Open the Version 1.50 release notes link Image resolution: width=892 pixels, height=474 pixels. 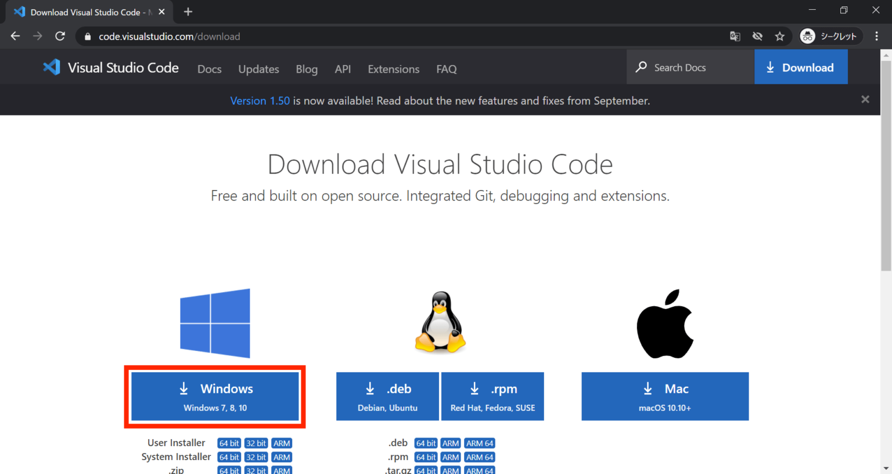[260, 100]
